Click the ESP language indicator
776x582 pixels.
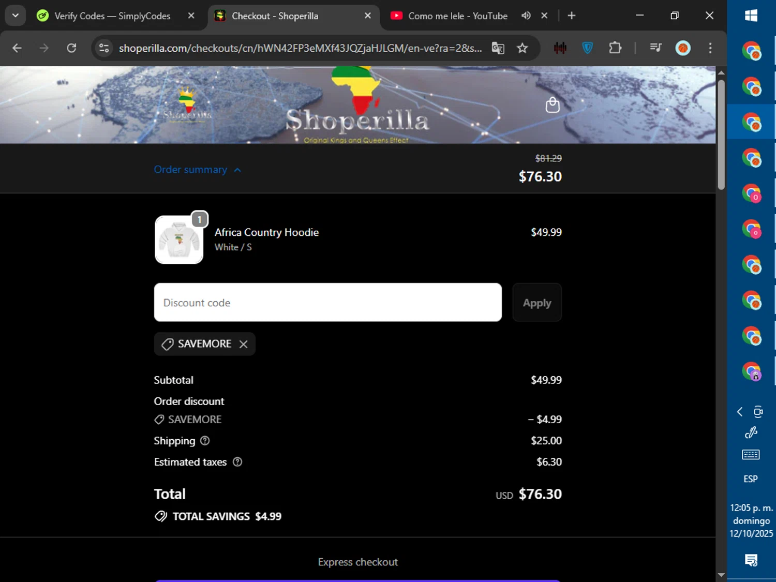[751, 479]
